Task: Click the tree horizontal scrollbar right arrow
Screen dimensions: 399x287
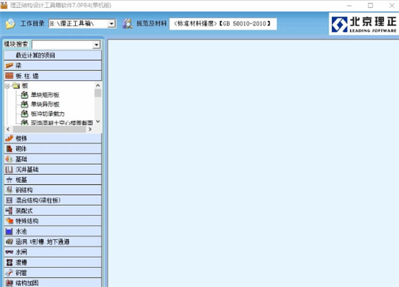Action: 90,129
